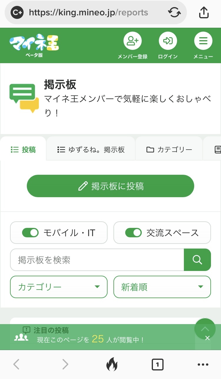Switch to the ゆずるね。掲示板 tab
This screenshot has width=221, height=379.
pos(91,150)
